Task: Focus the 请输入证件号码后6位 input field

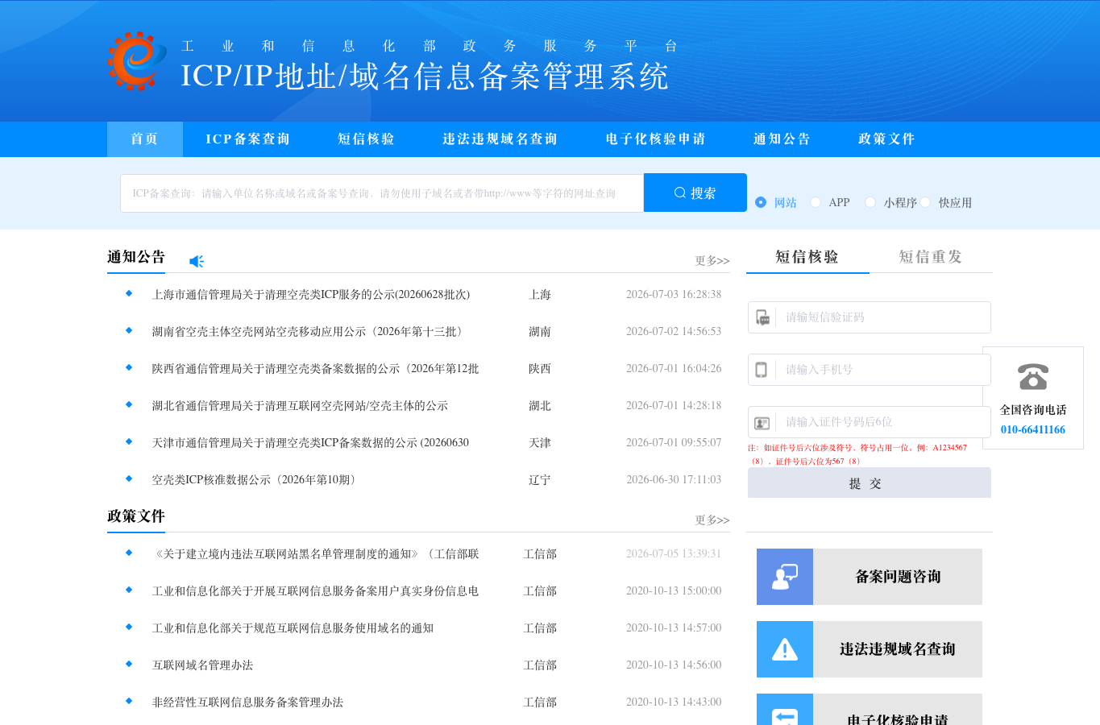Action: (870, 422)
